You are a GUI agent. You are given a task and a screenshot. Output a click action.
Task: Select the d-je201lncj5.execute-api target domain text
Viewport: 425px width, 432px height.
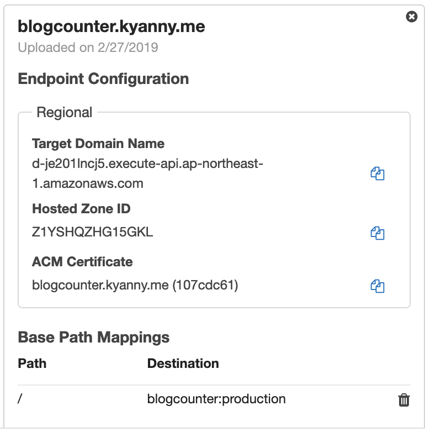(x=147, y=173)
